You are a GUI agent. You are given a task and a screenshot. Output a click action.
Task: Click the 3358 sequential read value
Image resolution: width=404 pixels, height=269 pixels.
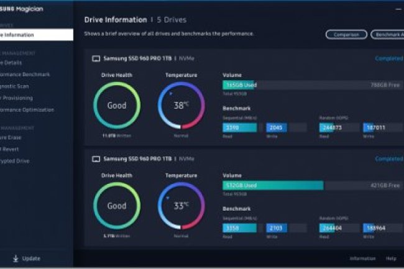[232, 228]
